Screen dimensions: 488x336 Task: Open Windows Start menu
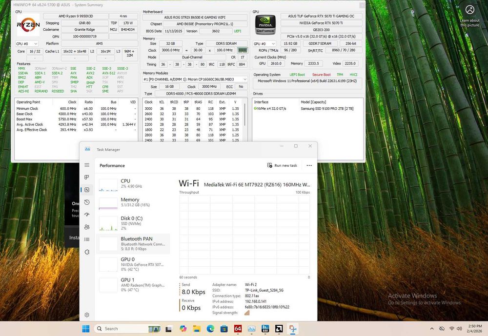(85, 329)
